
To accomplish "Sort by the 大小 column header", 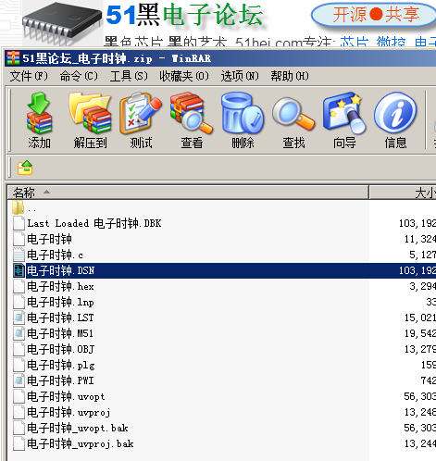I will click(403, 193).
